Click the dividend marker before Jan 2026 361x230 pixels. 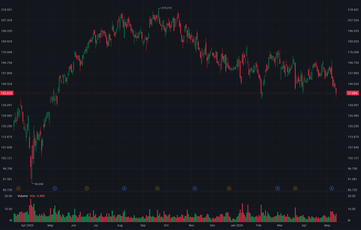click(x=229, y=189)
